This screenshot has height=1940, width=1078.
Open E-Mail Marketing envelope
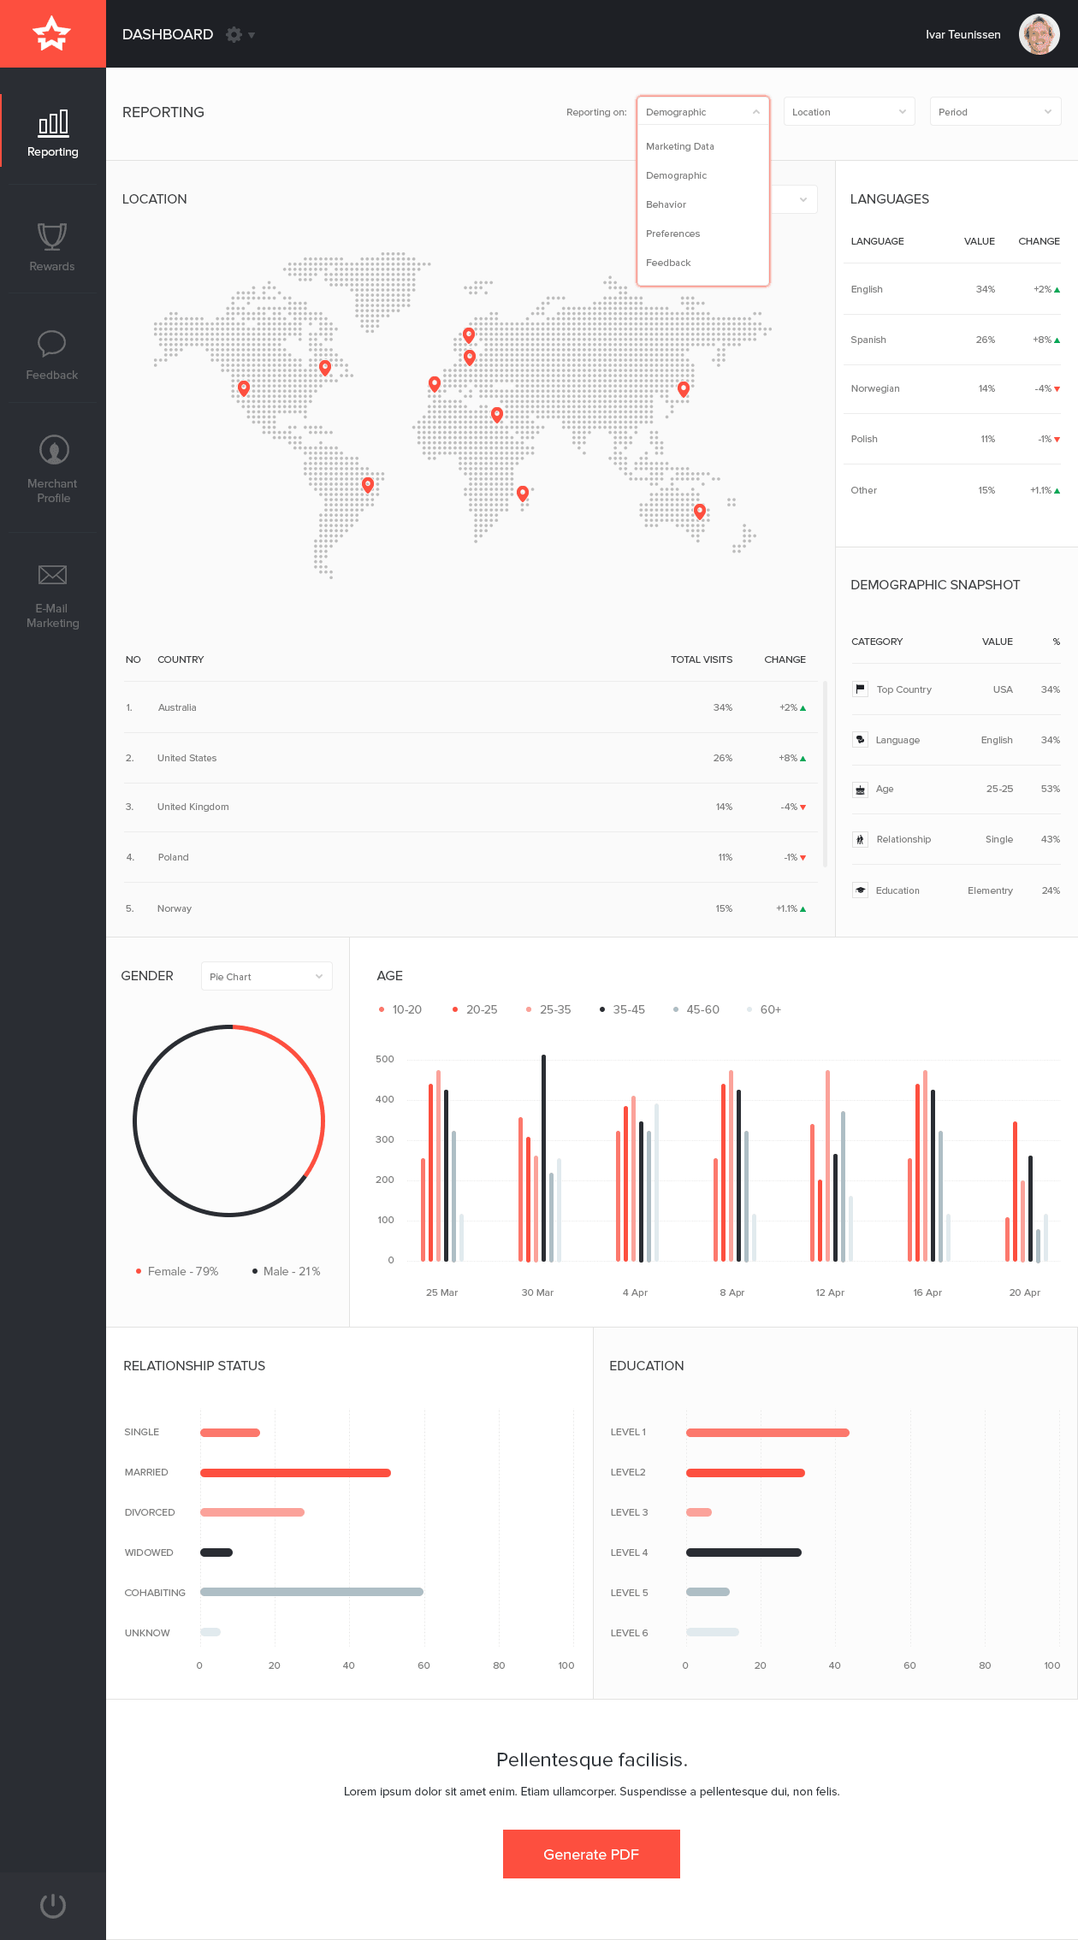(x=53, y=595)
